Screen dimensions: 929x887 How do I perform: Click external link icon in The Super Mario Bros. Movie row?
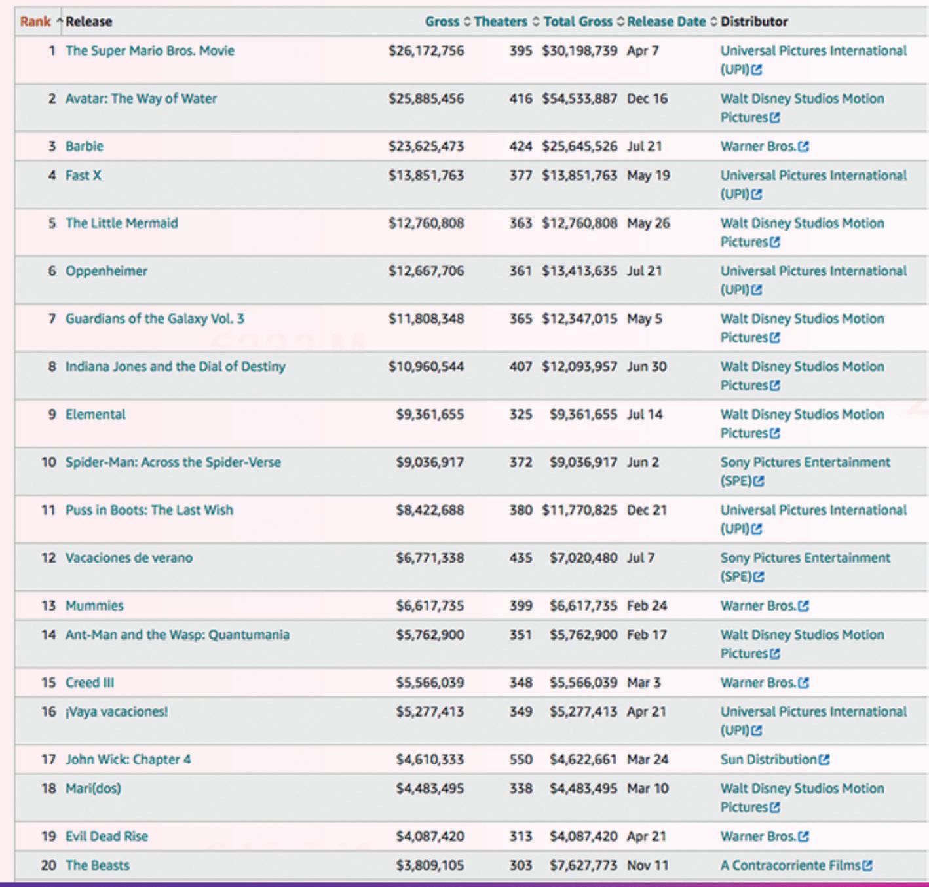click(757, 69)
